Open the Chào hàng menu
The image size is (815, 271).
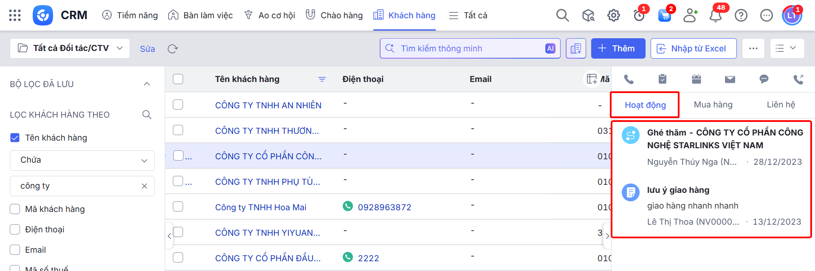coord(334,16)
